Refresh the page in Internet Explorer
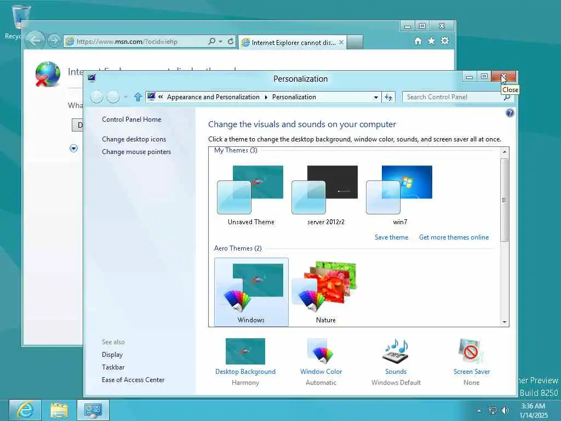The height and width of the screenshot is (421, 561). click(x=231, y=41)
